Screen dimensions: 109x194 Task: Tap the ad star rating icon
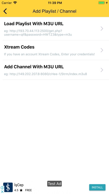tap(21, 190)
